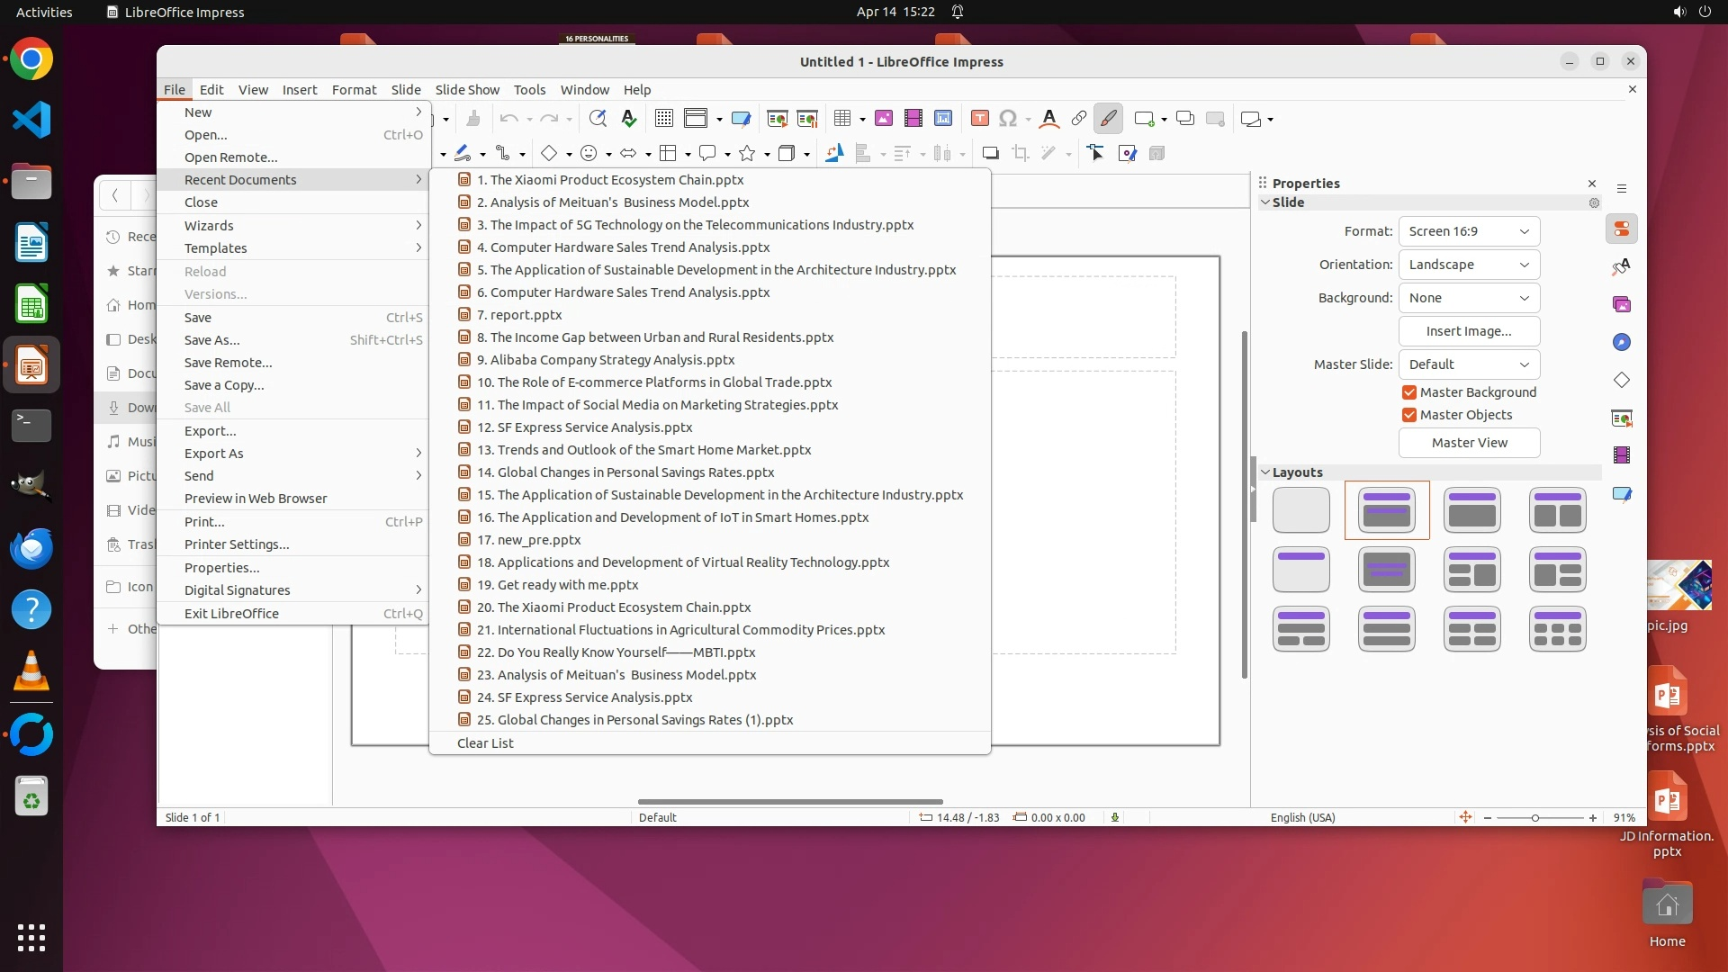Viewport: 1728px width, 972px height.
Task: Toggle the highlighting marker tool button
Action: point(1108,119)
